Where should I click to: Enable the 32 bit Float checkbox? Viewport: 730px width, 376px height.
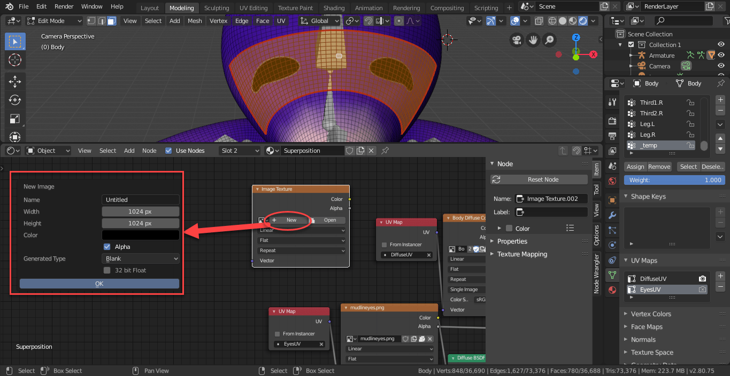click(107, 270)
